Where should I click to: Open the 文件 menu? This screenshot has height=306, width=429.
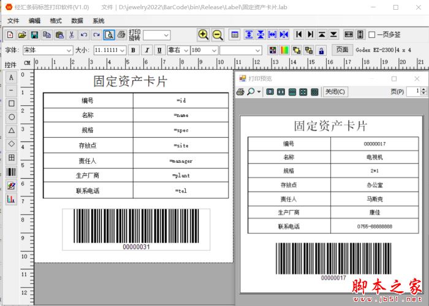13,21
